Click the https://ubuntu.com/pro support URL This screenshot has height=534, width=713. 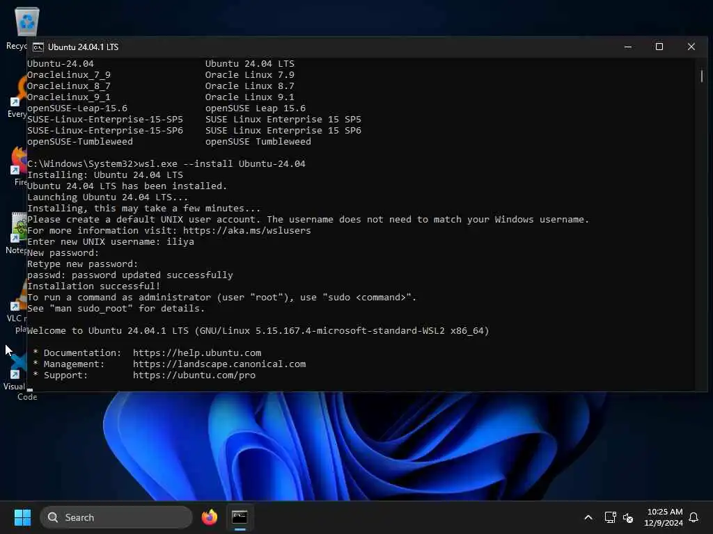point(194,375)
